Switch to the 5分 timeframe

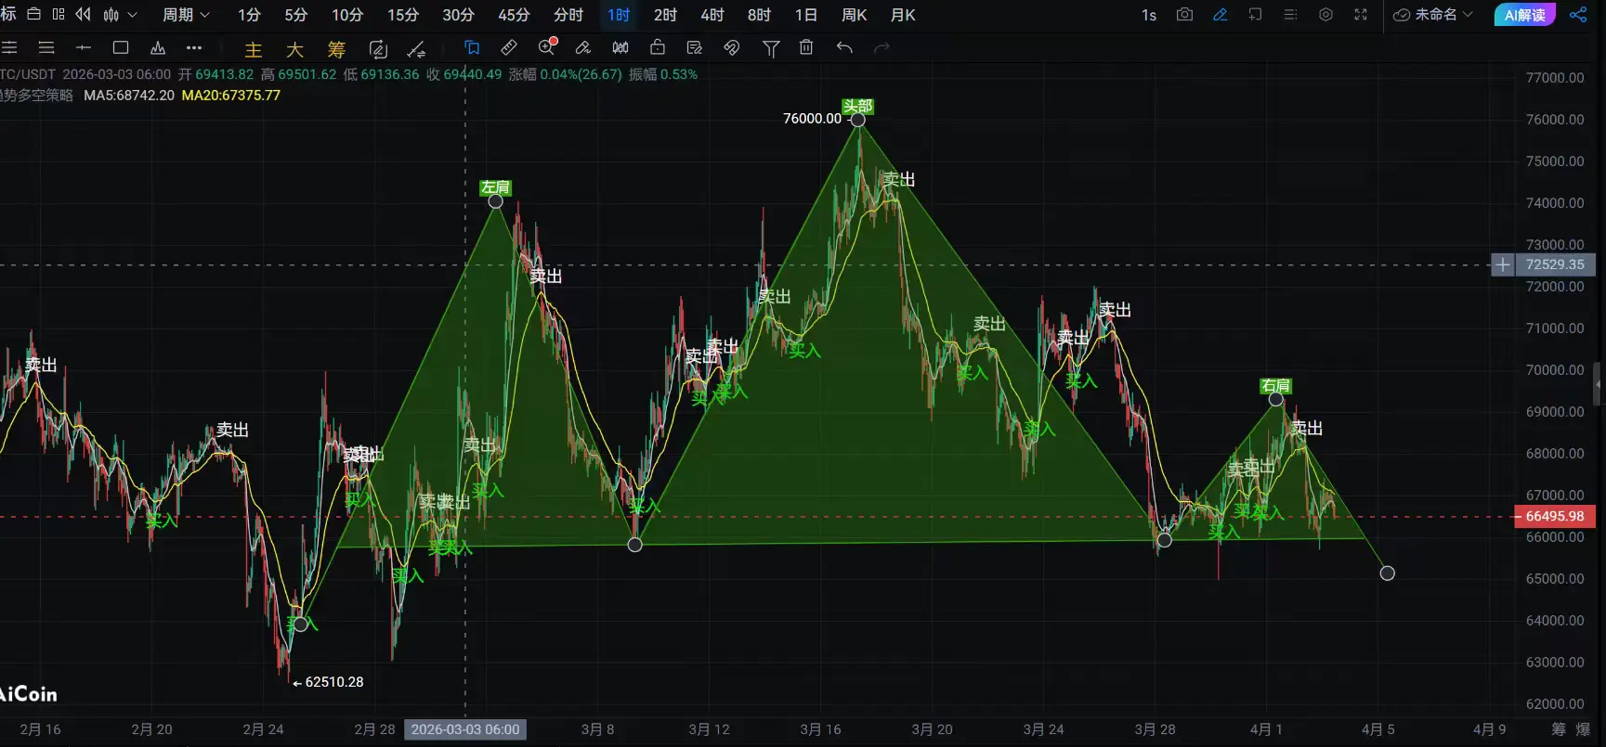click(x=295, y=15)
